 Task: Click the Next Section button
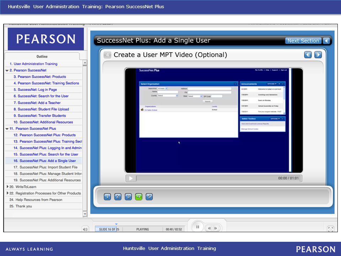(303, 41)
